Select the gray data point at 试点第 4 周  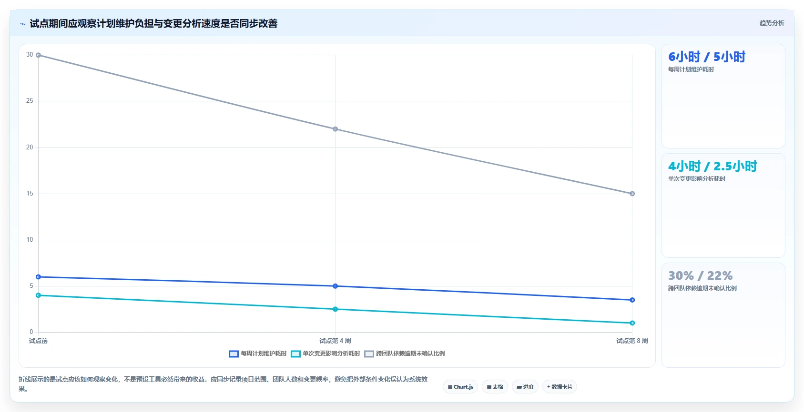[x=335, y=129]
